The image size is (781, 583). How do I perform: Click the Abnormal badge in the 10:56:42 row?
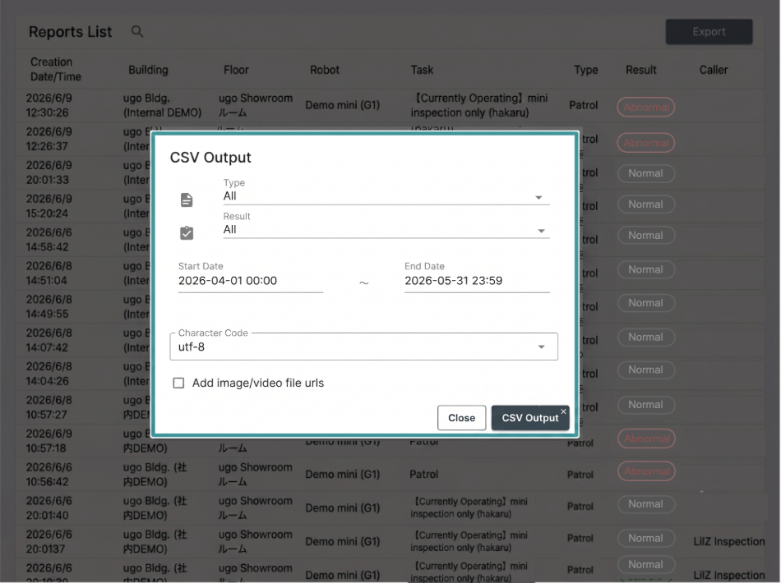(646, 471)
